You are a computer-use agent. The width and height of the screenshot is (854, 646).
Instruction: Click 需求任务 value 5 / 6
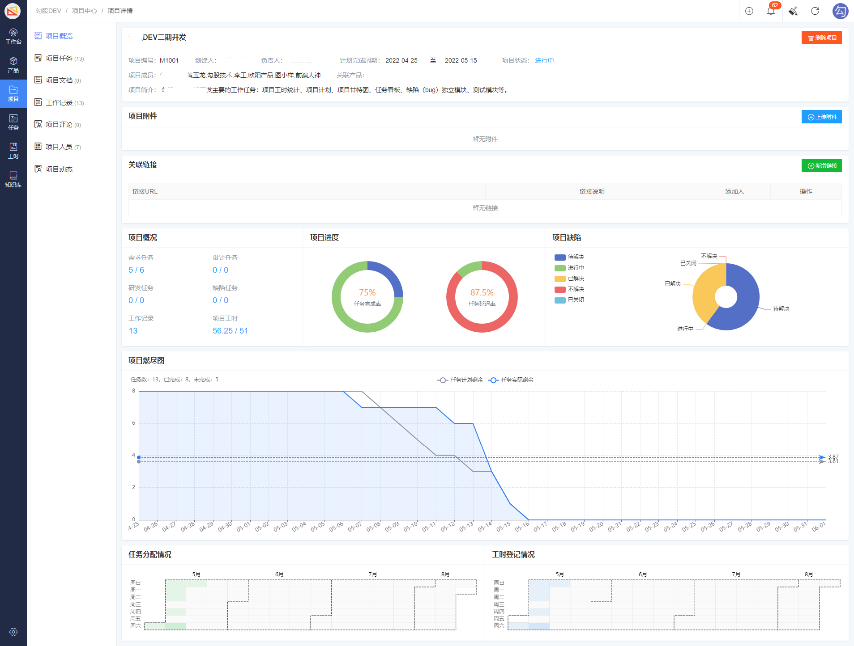pos(136,270)
